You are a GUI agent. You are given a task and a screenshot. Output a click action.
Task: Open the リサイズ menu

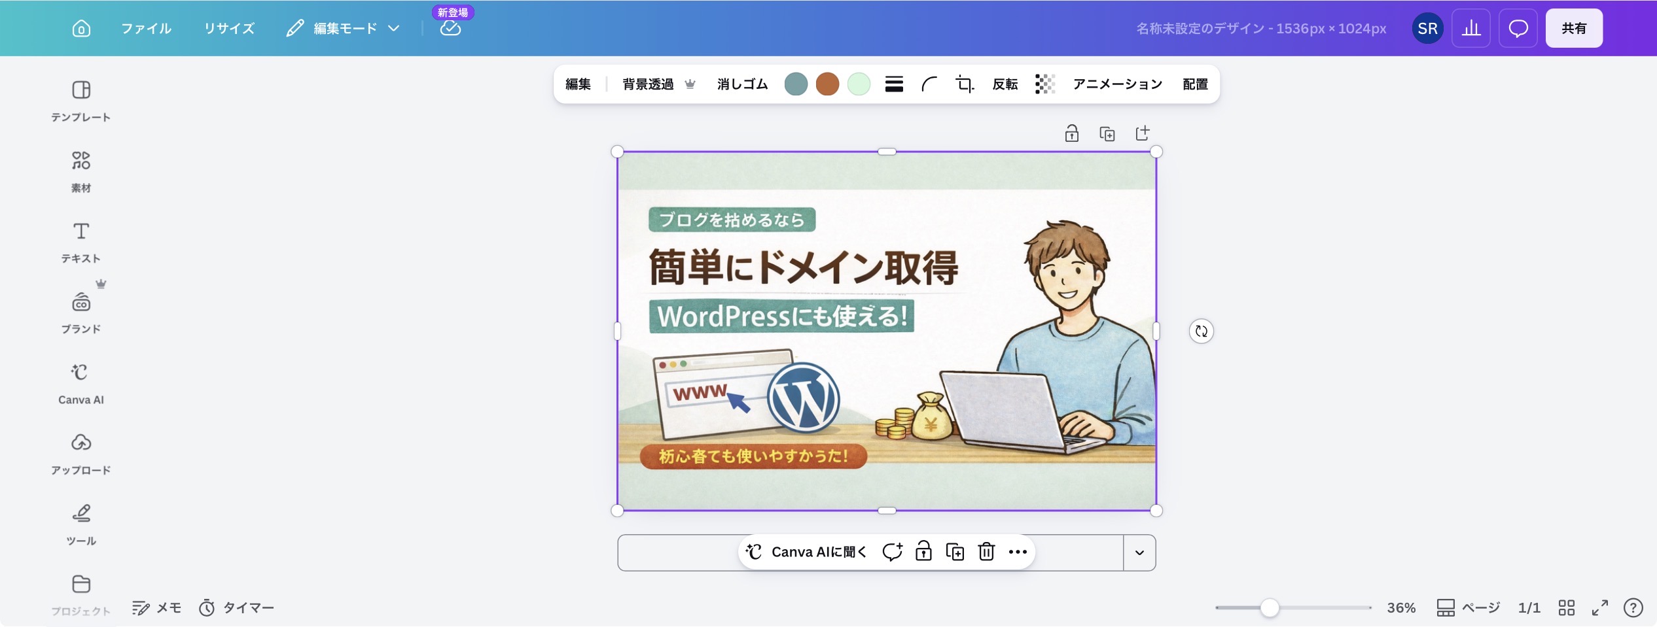[x=229, y=28]
